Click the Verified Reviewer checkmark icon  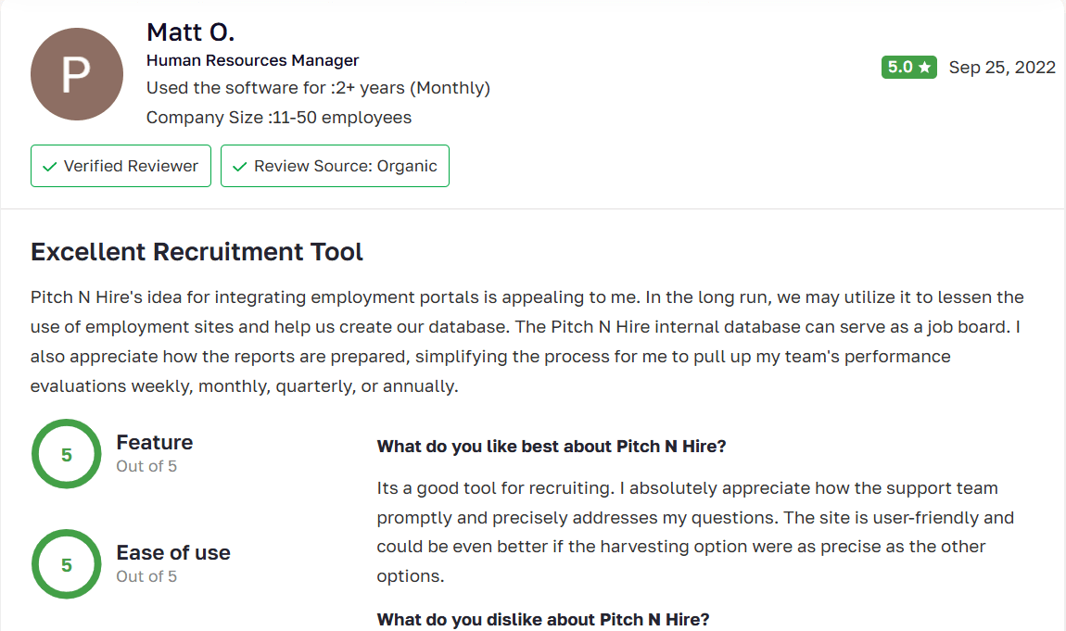pos(50,167)
